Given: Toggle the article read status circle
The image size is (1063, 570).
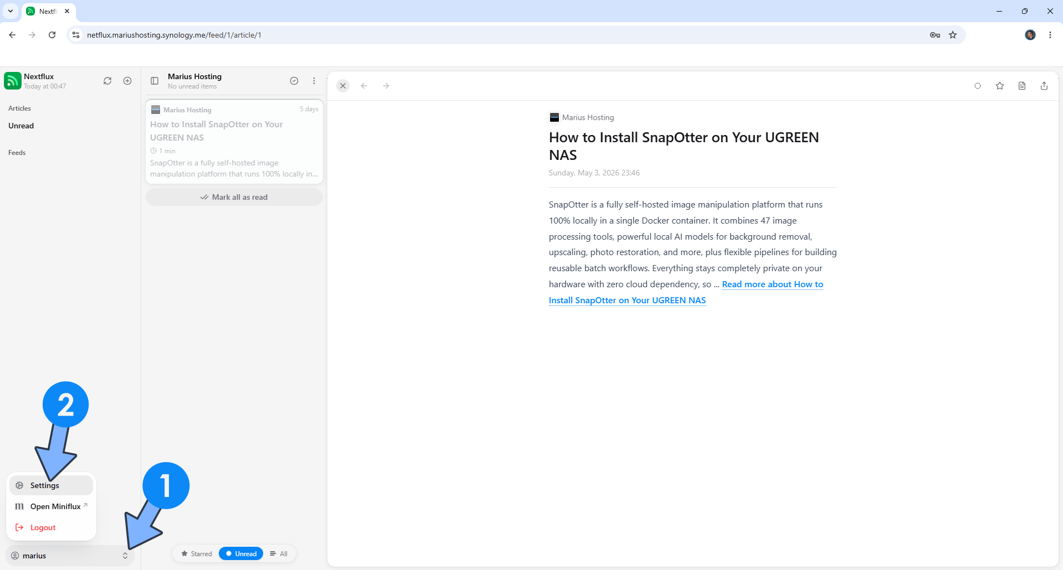Looking at the screenshot, I should pos(978,86).
